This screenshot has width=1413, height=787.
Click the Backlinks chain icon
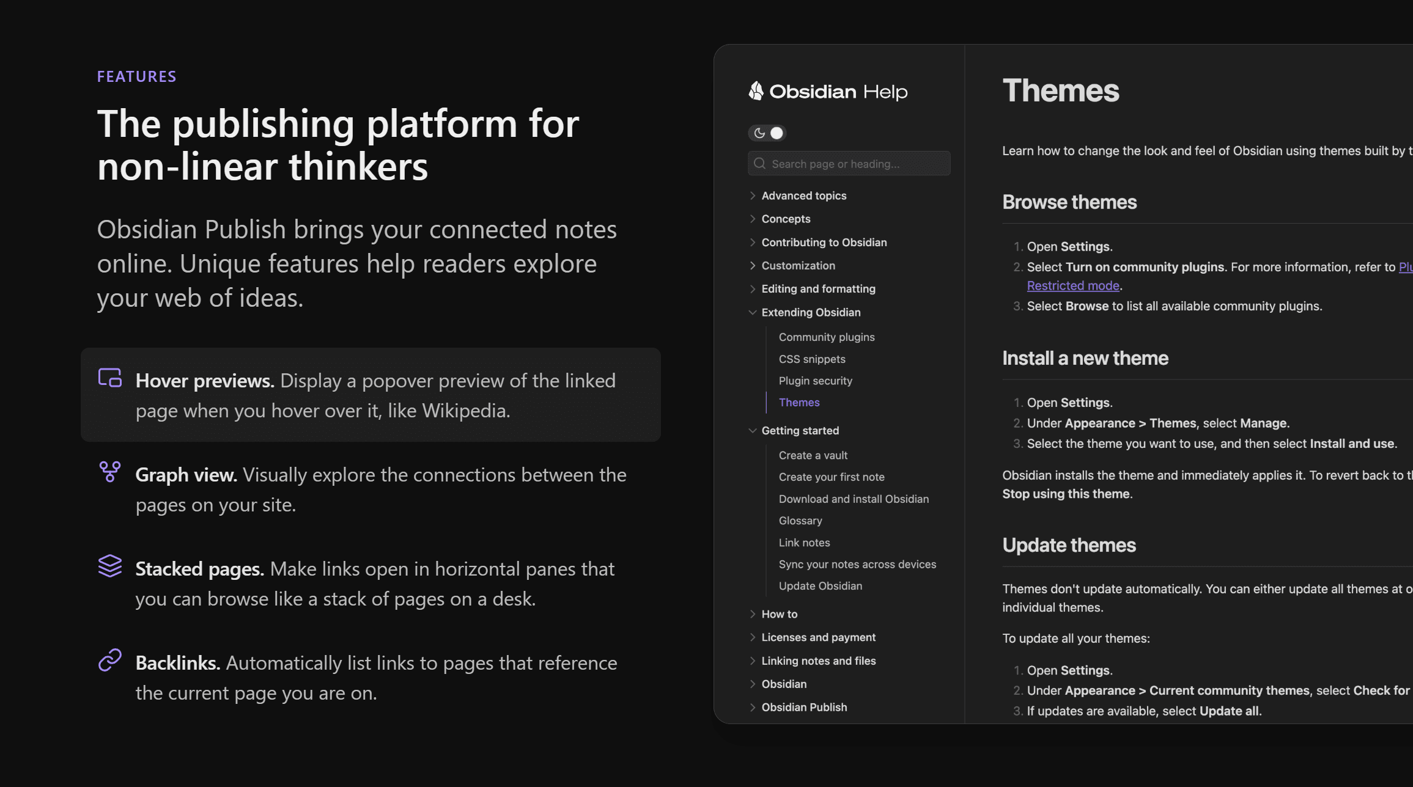pyautogui.click(x=110, y=660)
